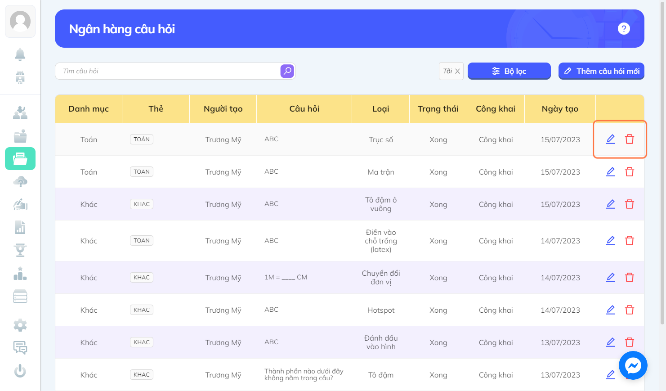
Task: Delete the Điền vào chỗ trống (latex) question
Action: pos(630,241)
